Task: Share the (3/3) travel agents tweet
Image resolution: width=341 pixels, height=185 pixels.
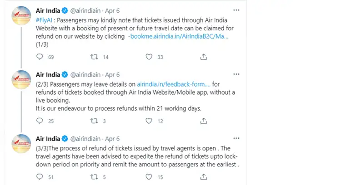Action: (x=204, y=177)
